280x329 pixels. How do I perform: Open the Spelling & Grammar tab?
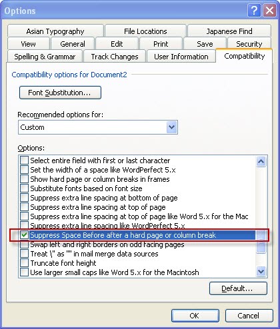pos(45,57)
